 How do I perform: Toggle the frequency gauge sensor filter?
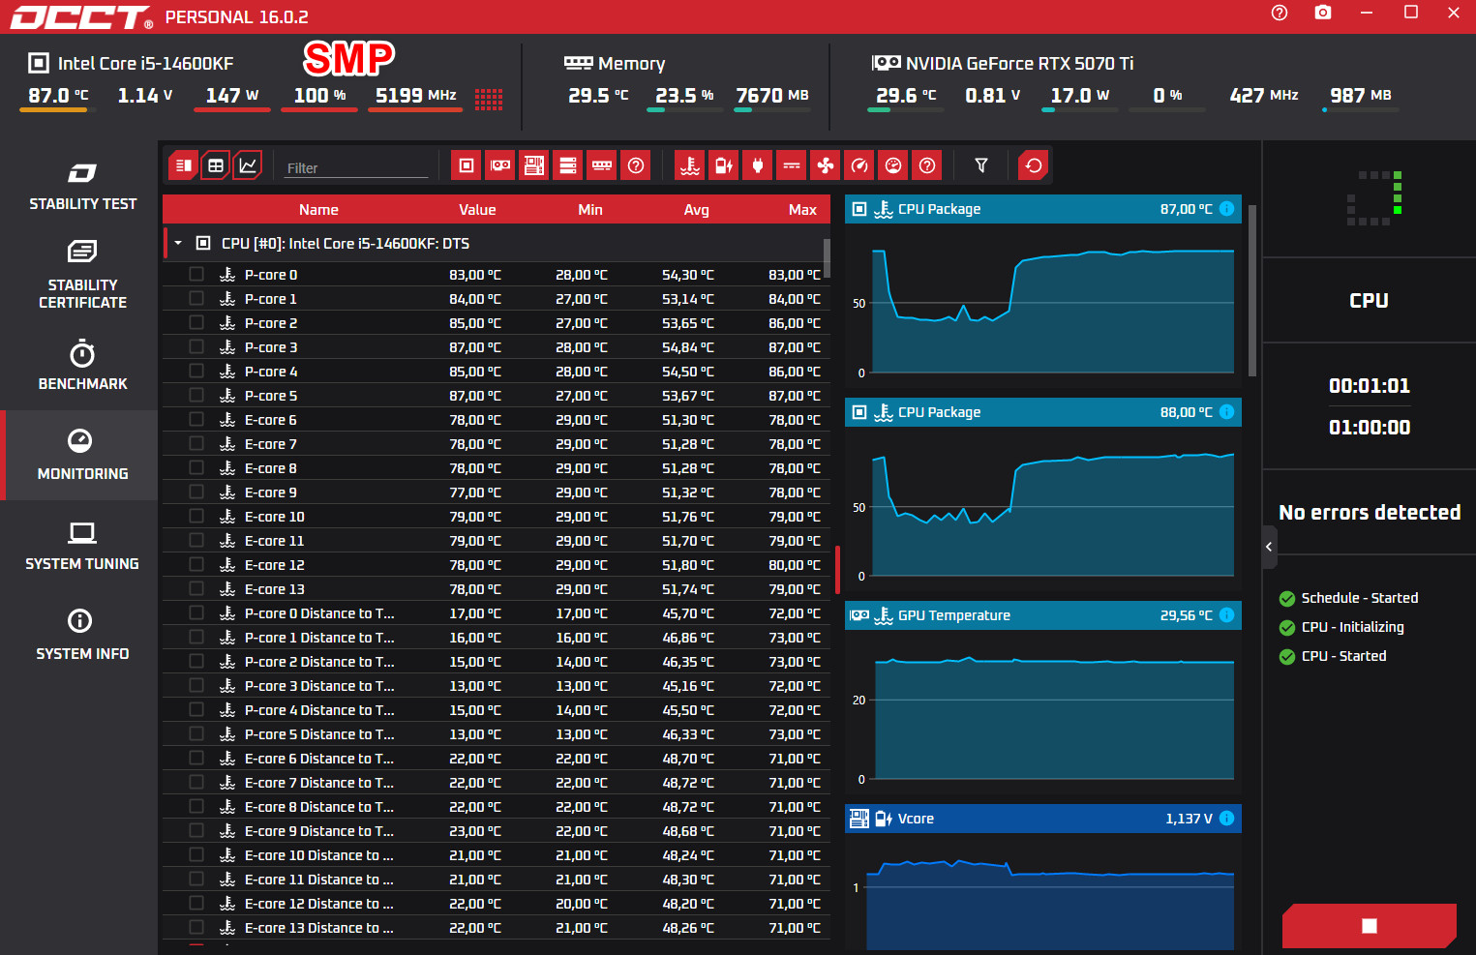click(x=859, y=165)
